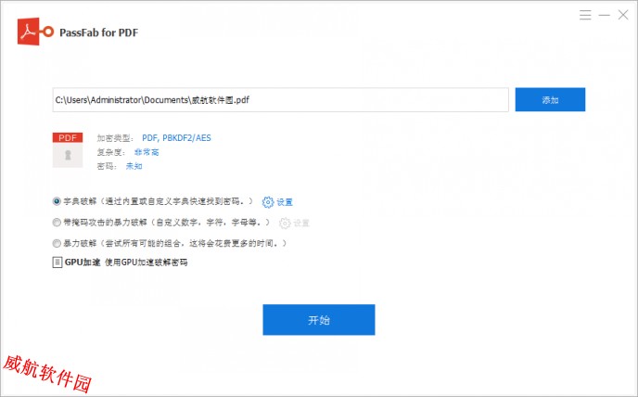638x397 pixels.
Task: Click the 添加 (Add) file button
Action: [550, 99]
